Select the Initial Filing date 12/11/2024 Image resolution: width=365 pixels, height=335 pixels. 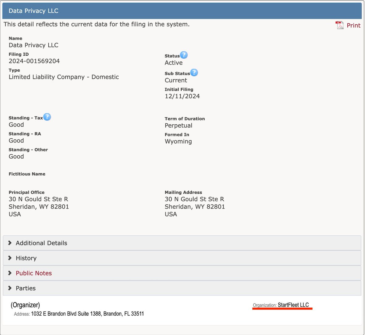pos(182,96)
